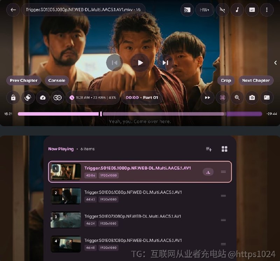Image resolution: width=280 pixels, height=261 pixels.
Task: Jump to Next Chapter
Action: pyautogui.click(x=256, y=80)
